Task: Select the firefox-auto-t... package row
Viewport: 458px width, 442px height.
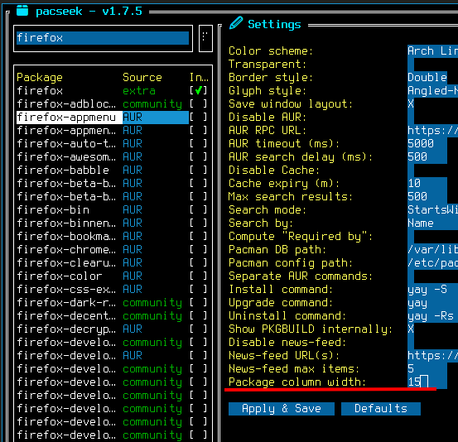Action: [113, 144]
